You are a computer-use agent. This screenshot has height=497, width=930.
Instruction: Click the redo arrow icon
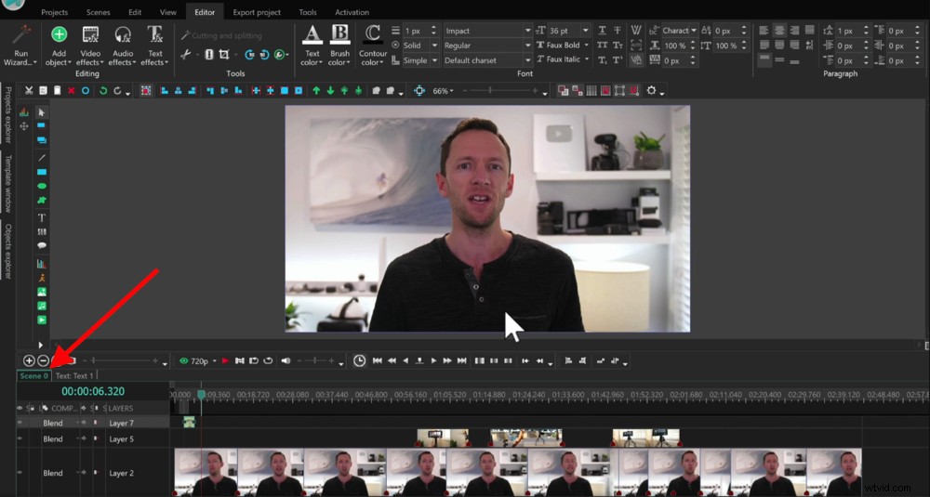(x=117, y=91)
